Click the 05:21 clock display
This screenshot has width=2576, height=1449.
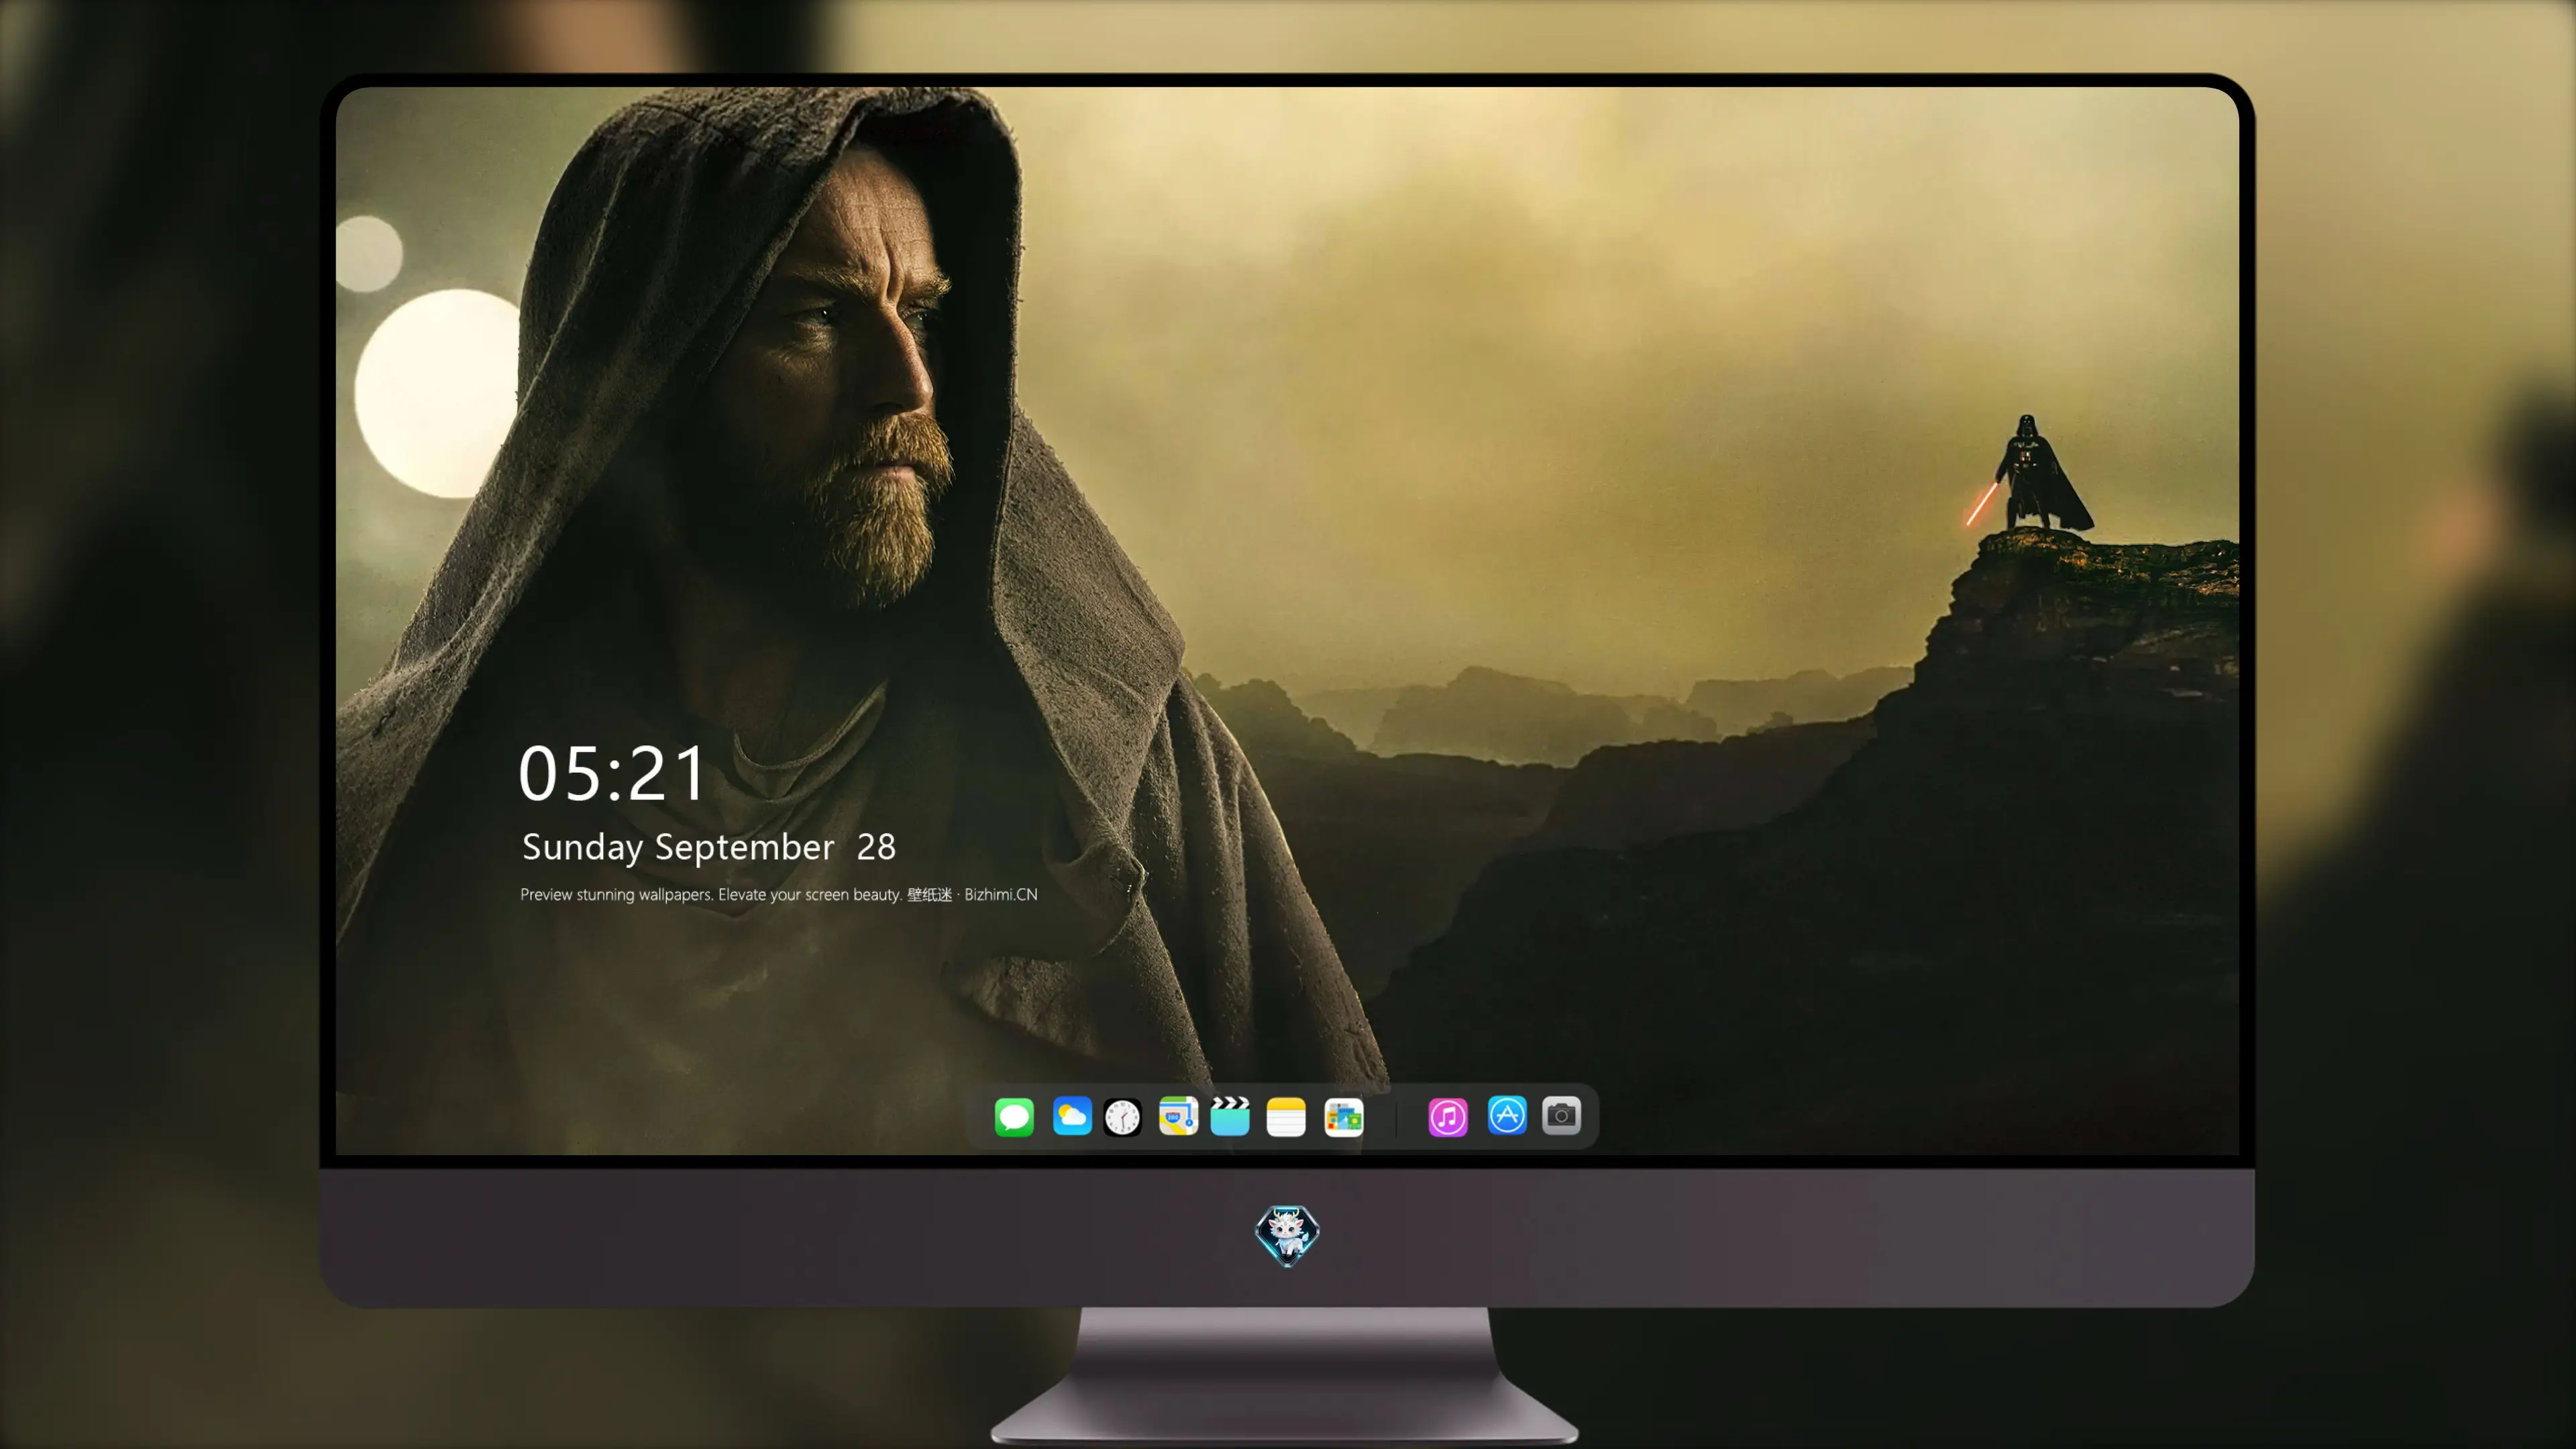[612, 773]
